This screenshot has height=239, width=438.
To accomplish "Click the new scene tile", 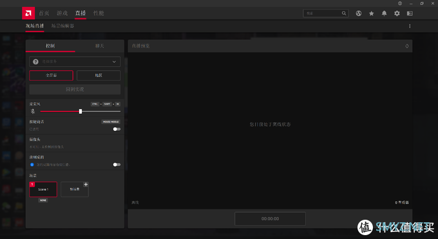I will click(x=75, y=190).
